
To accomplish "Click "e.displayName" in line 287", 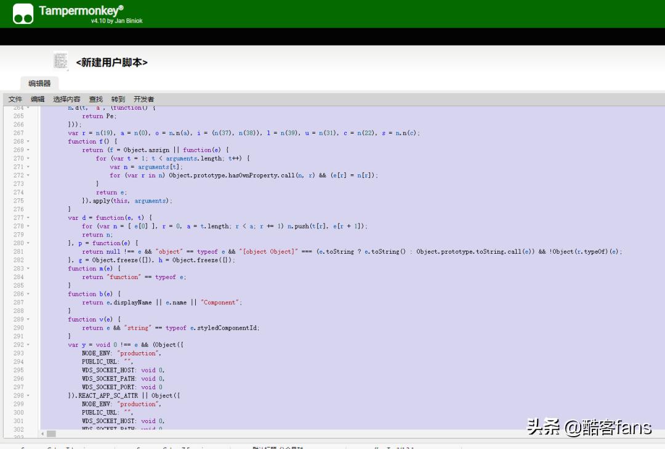I will [x=129, y=302].
